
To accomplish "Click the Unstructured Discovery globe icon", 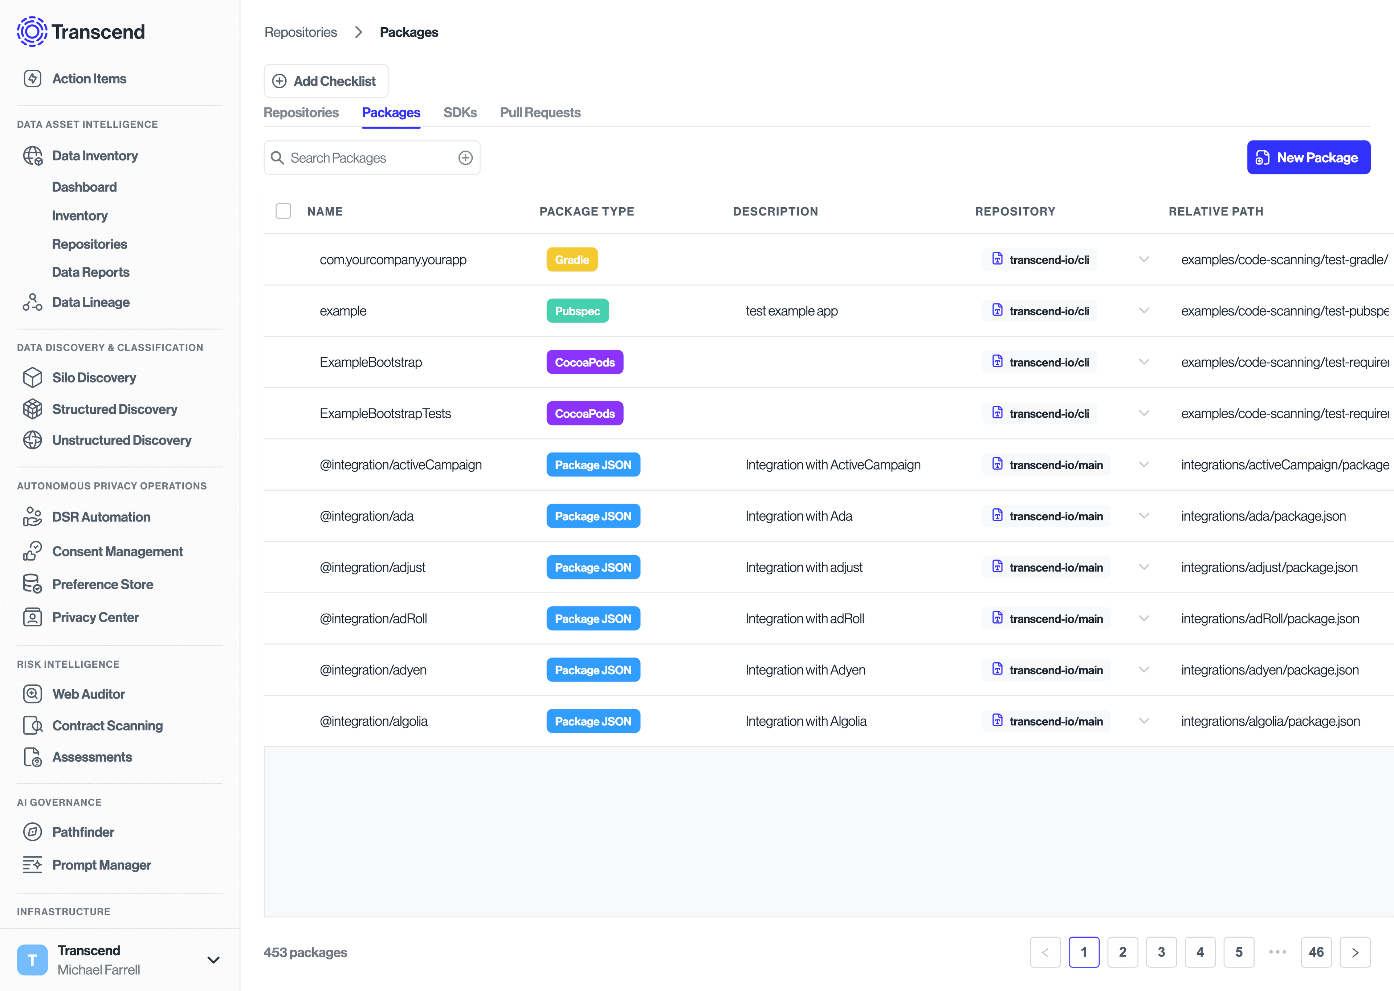I will 32,440.
